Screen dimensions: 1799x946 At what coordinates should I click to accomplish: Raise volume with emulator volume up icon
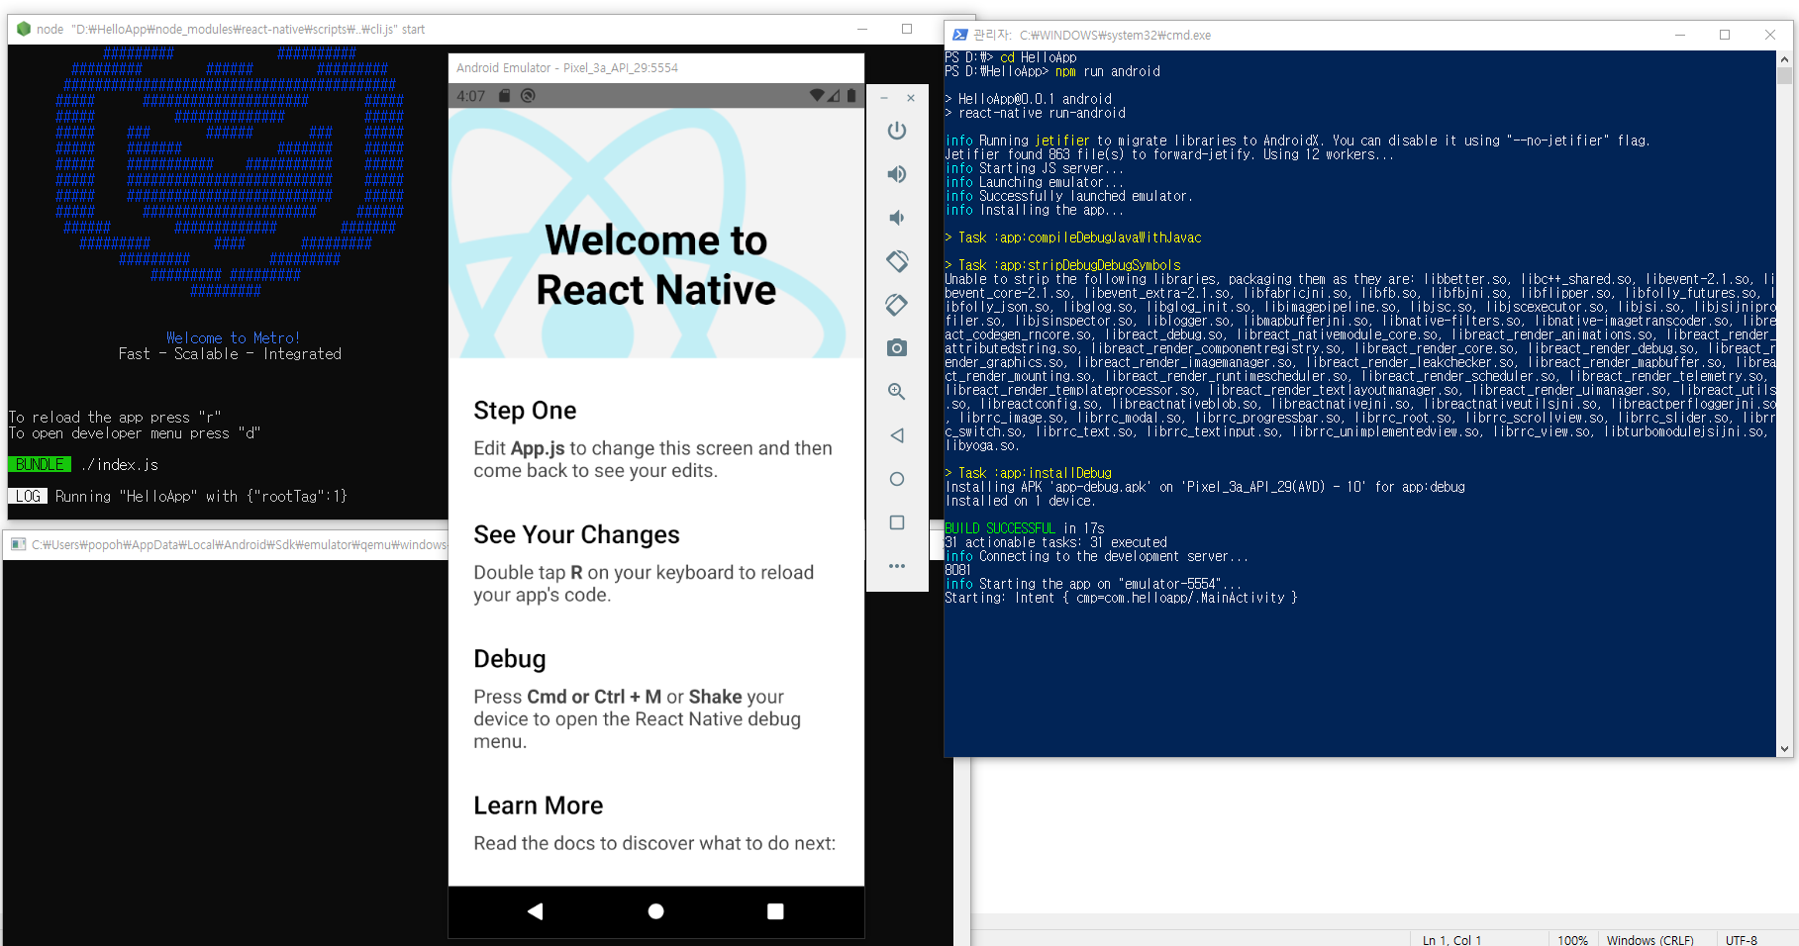tap(897, 174)
